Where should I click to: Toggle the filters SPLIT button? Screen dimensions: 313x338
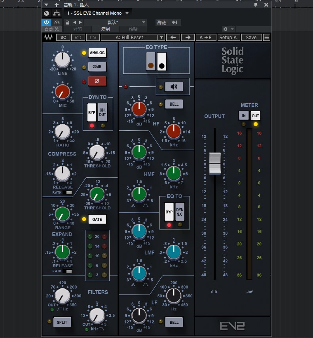[62, 322]
